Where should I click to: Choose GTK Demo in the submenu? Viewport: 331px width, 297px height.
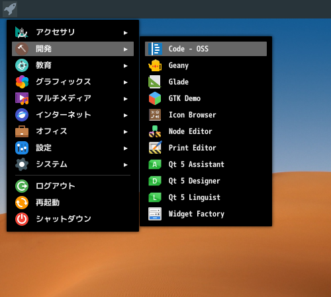click(206, 98)
